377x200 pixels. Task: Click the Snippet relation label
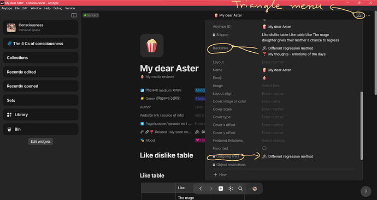click(222, 35)
